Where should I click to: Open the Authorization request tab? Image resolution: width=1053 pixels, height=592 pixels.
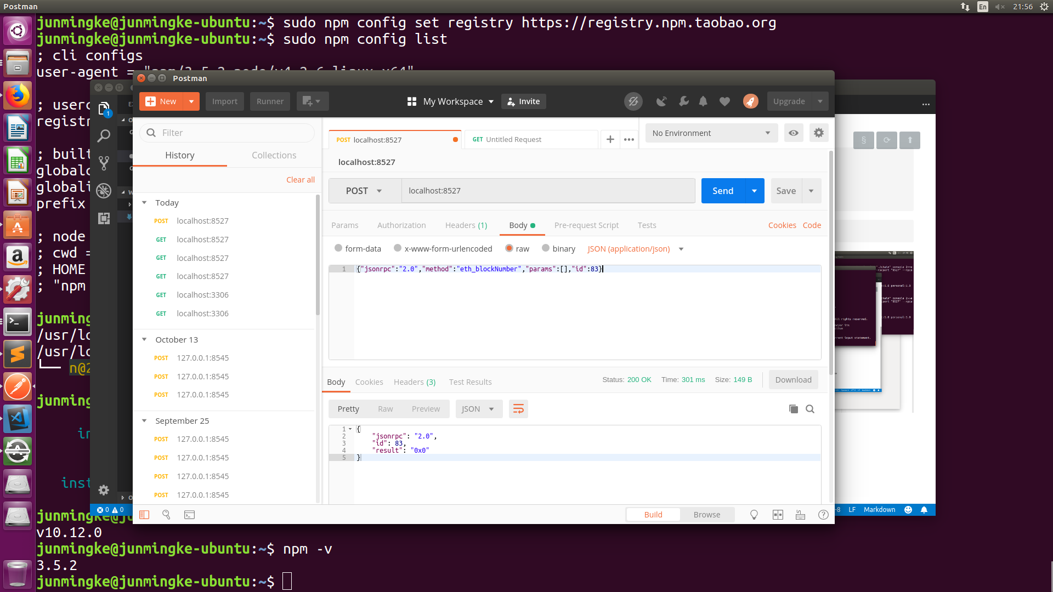coord(401,225)
